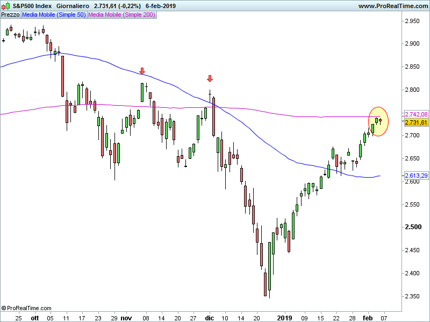This screenshot has height=322, width=430.
Task: Click the Giornaliero timeframe label
Action: click(x=73, y=6)
